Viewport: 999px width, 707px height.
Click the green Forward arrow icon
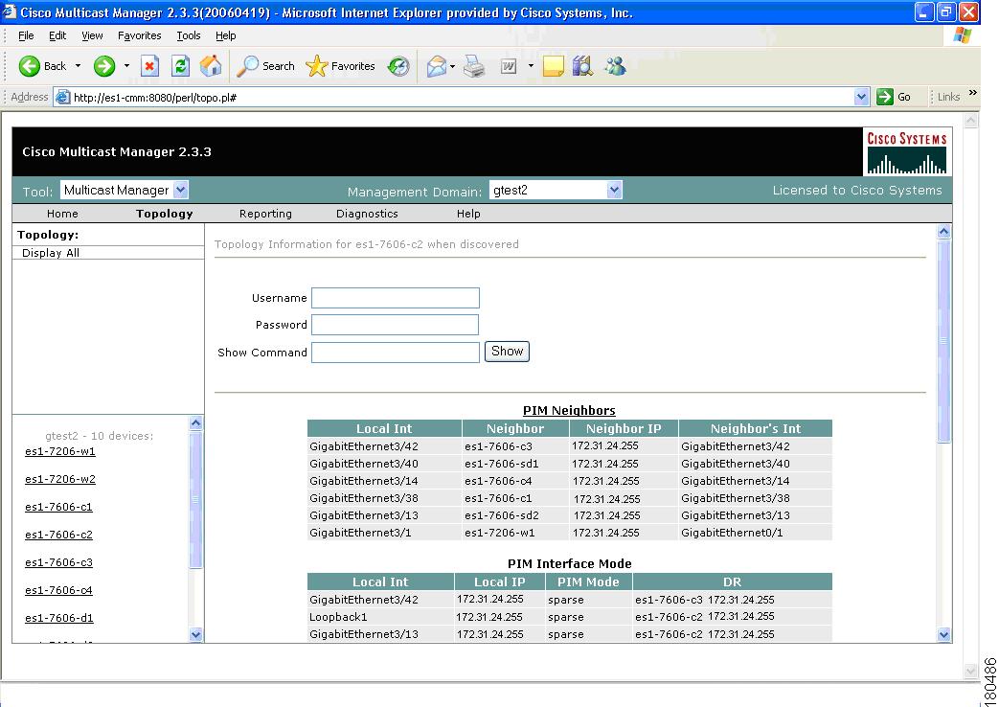click(104, 66)
